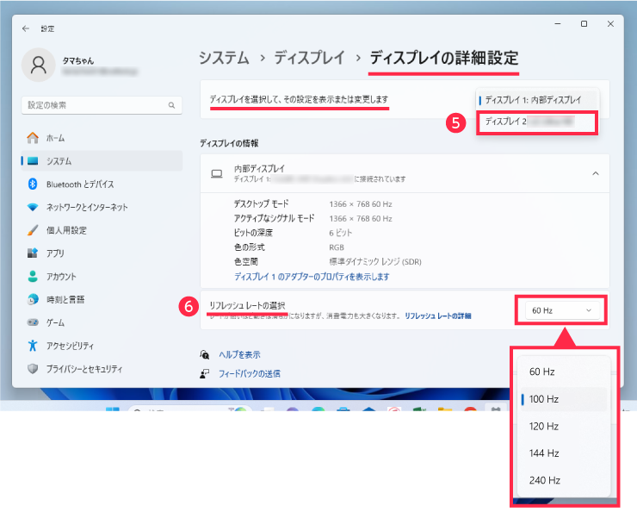The width and height of the screenshot is (637, 525).
Task: Select アカウント in the sidebar
Action: coord(61,277)
